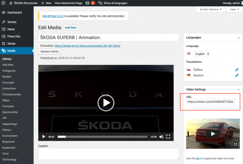This screenshot has height=164, width=243.
Task: Click the Series grid icon
Action: pyautogui.click(x=4, y=43)
